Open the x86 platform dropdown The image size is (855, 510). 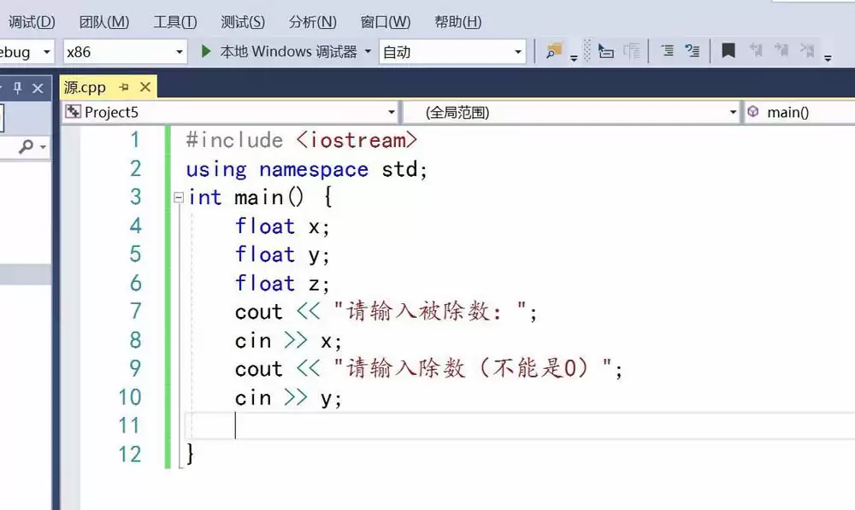pyautogui.click(x=180, y=52)
